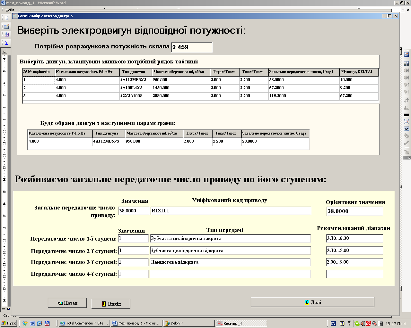Click Text Wrapping icon with dog image

tap(407, 129)
